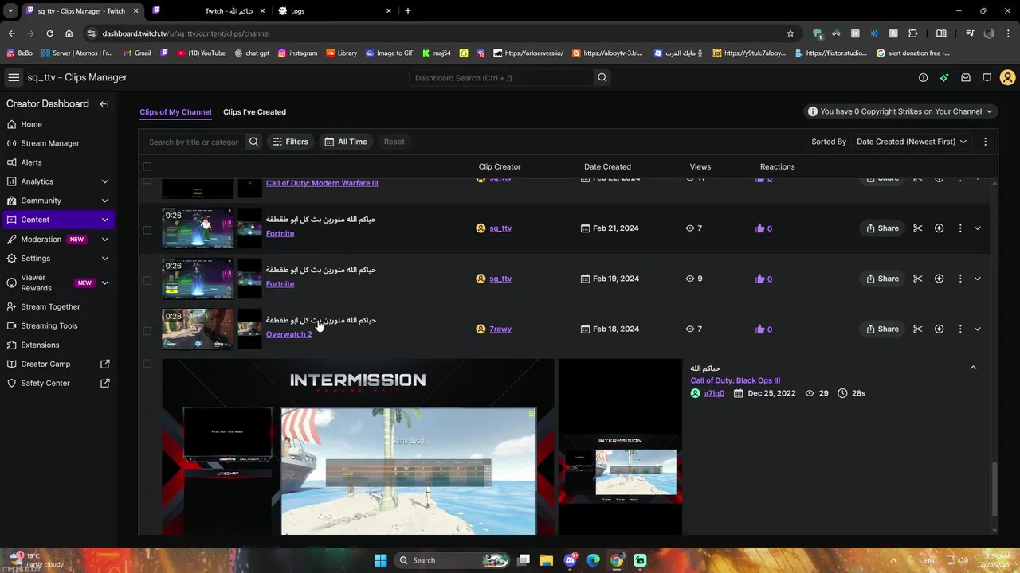The height and width of the screenshot is (573, 1020).
Task: Open the Overwatch 2 game link
Action: [x=288, y=334]
